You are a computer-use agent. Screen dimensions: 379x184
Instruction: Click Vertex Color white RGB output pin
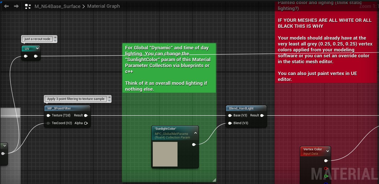click(x=326, y=161)
